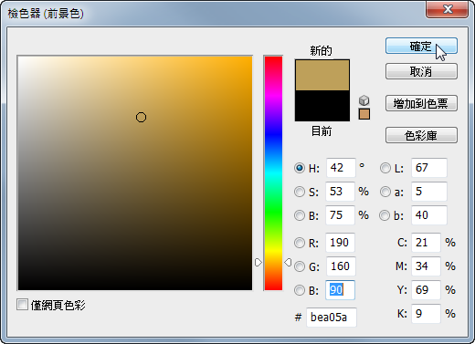Screen dimensions: 475x344
Task: Click the L field showing 67
Action: point(429,168)
